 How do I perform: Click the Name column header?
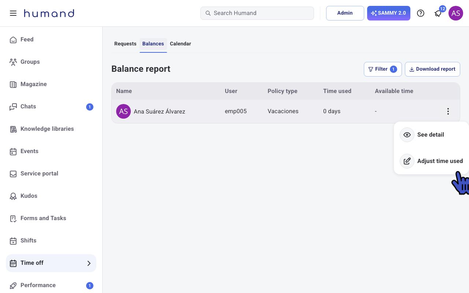124,91
